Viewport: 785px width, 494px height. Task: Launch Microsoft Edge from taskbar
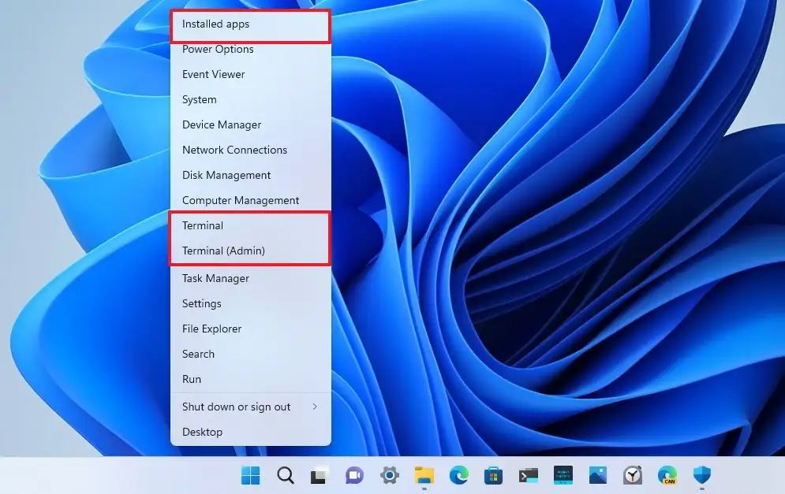tap(459, 475)
